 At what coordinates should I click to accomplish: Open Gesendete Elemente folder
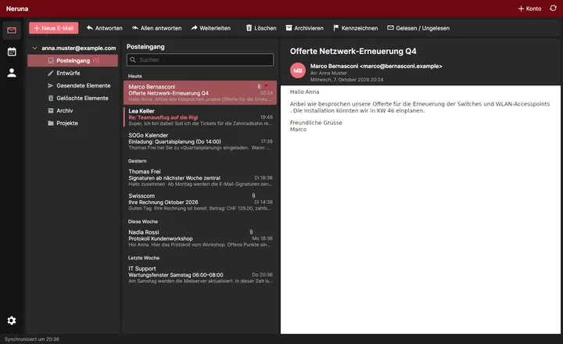(x=73, y=85)
